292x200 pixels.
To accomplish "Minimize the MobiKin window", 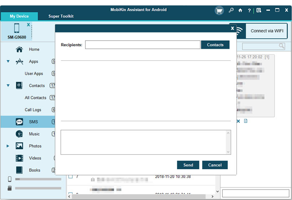I will coord(268,10).
